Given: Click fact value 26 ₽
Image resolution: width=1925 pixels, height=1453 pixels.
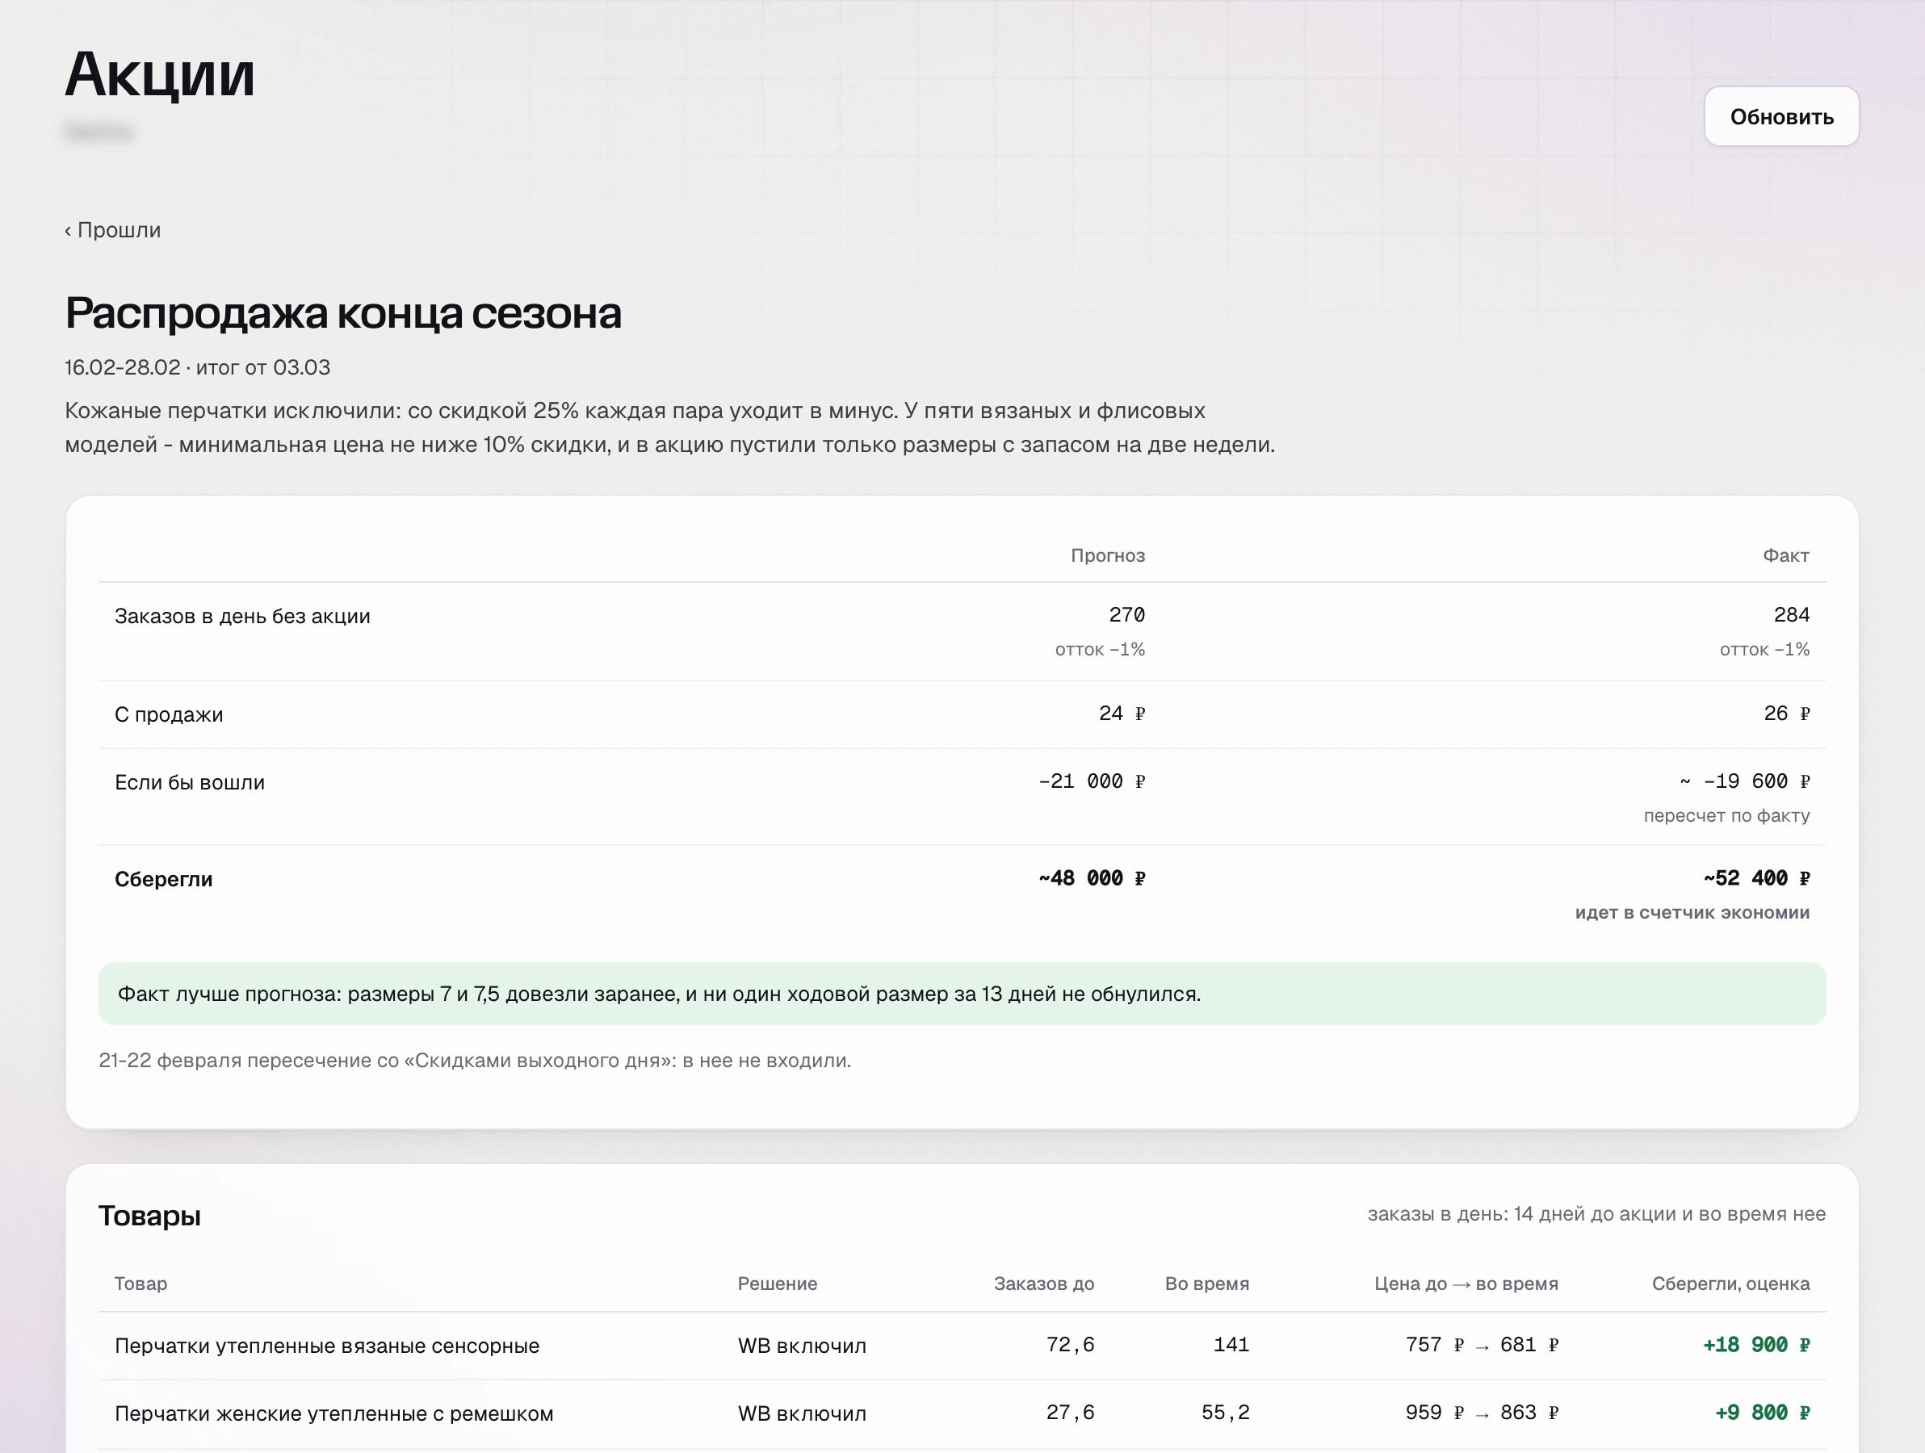Looking at the screenshot, I should pos(1787,714).
